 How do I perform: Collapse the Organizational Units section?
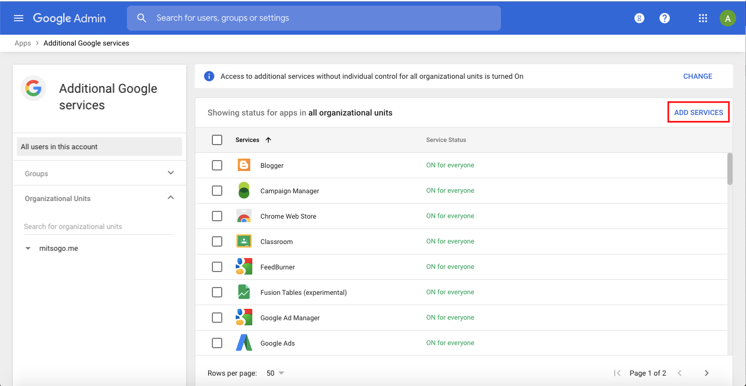(171, 198)
